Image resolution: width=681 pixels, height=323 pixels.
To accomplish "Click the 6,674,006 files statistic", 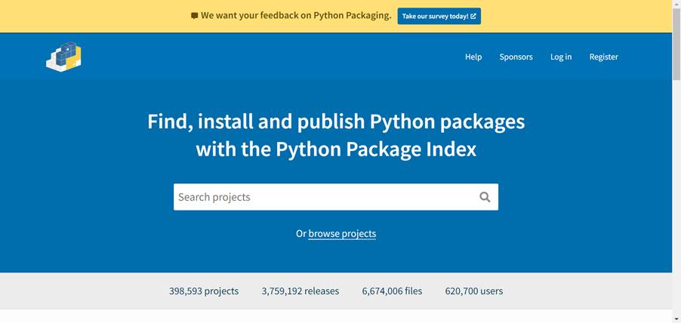I will pos(392,291).
